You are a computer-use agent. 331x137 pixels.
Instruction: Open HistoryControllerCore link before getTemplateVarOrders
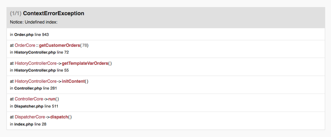(x=36, y=63)
